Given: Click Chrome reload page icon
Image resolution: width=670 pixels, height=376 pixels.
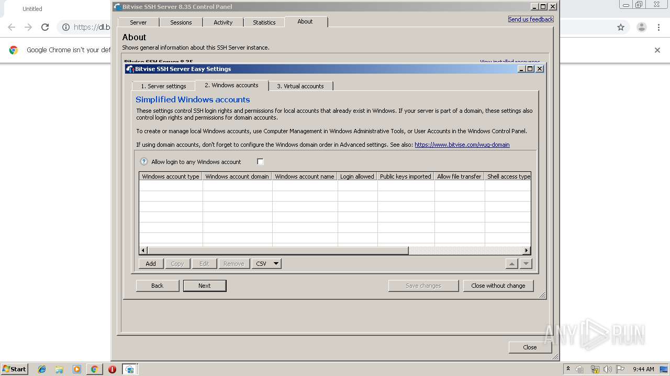Looking at the screenshot, I should [x=45, y=27].
